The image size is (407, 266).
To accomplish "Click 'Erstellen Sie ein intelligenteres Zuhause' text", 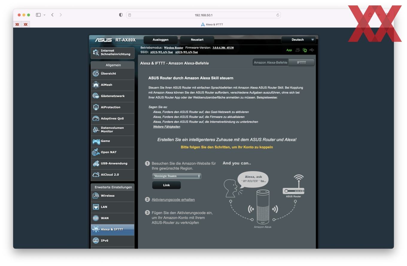I will click(x=227, y=140).
